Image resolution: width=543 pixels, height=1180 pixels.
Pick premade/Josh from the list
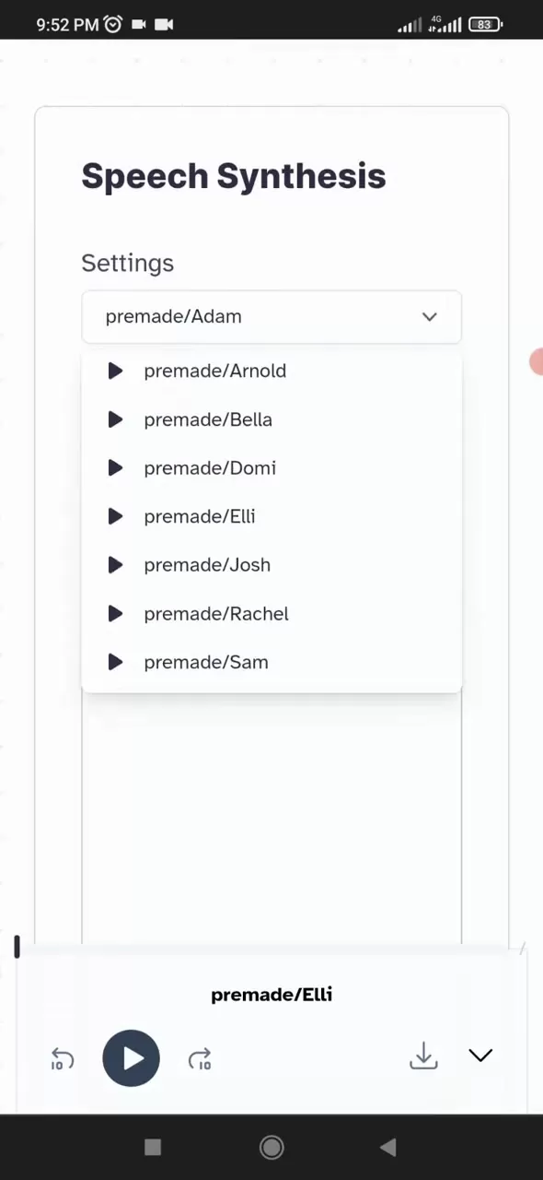207,565
